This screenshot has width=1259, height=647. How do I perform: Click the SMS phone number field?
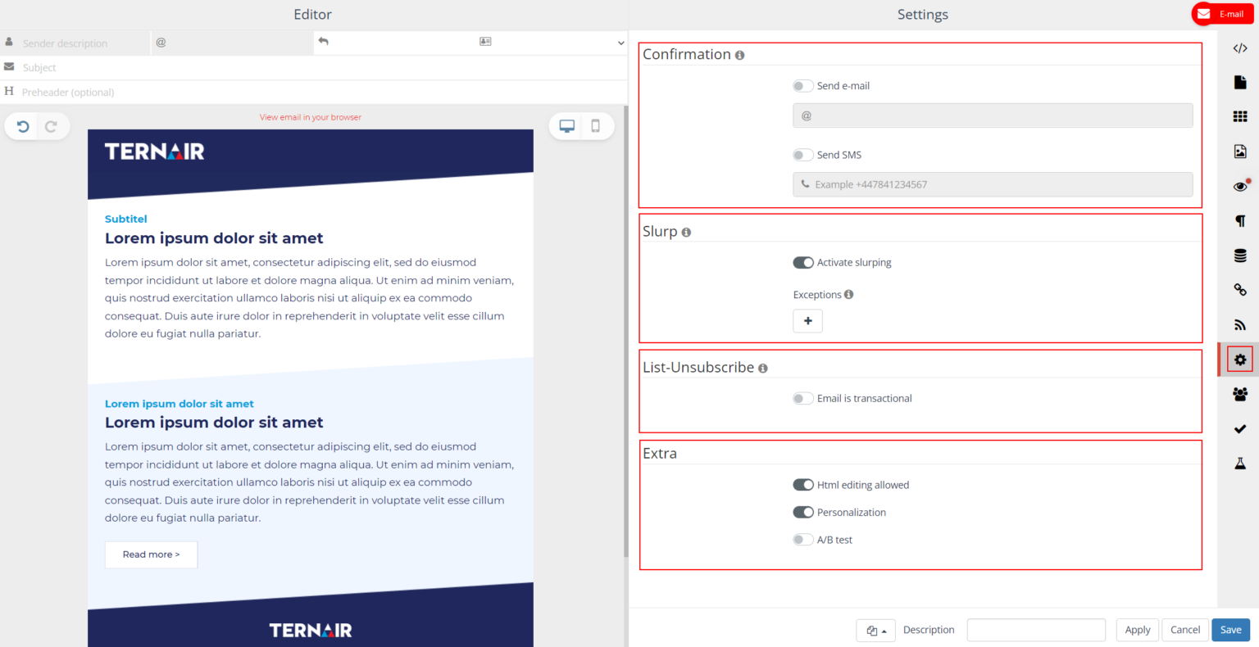tap(993, 184)
